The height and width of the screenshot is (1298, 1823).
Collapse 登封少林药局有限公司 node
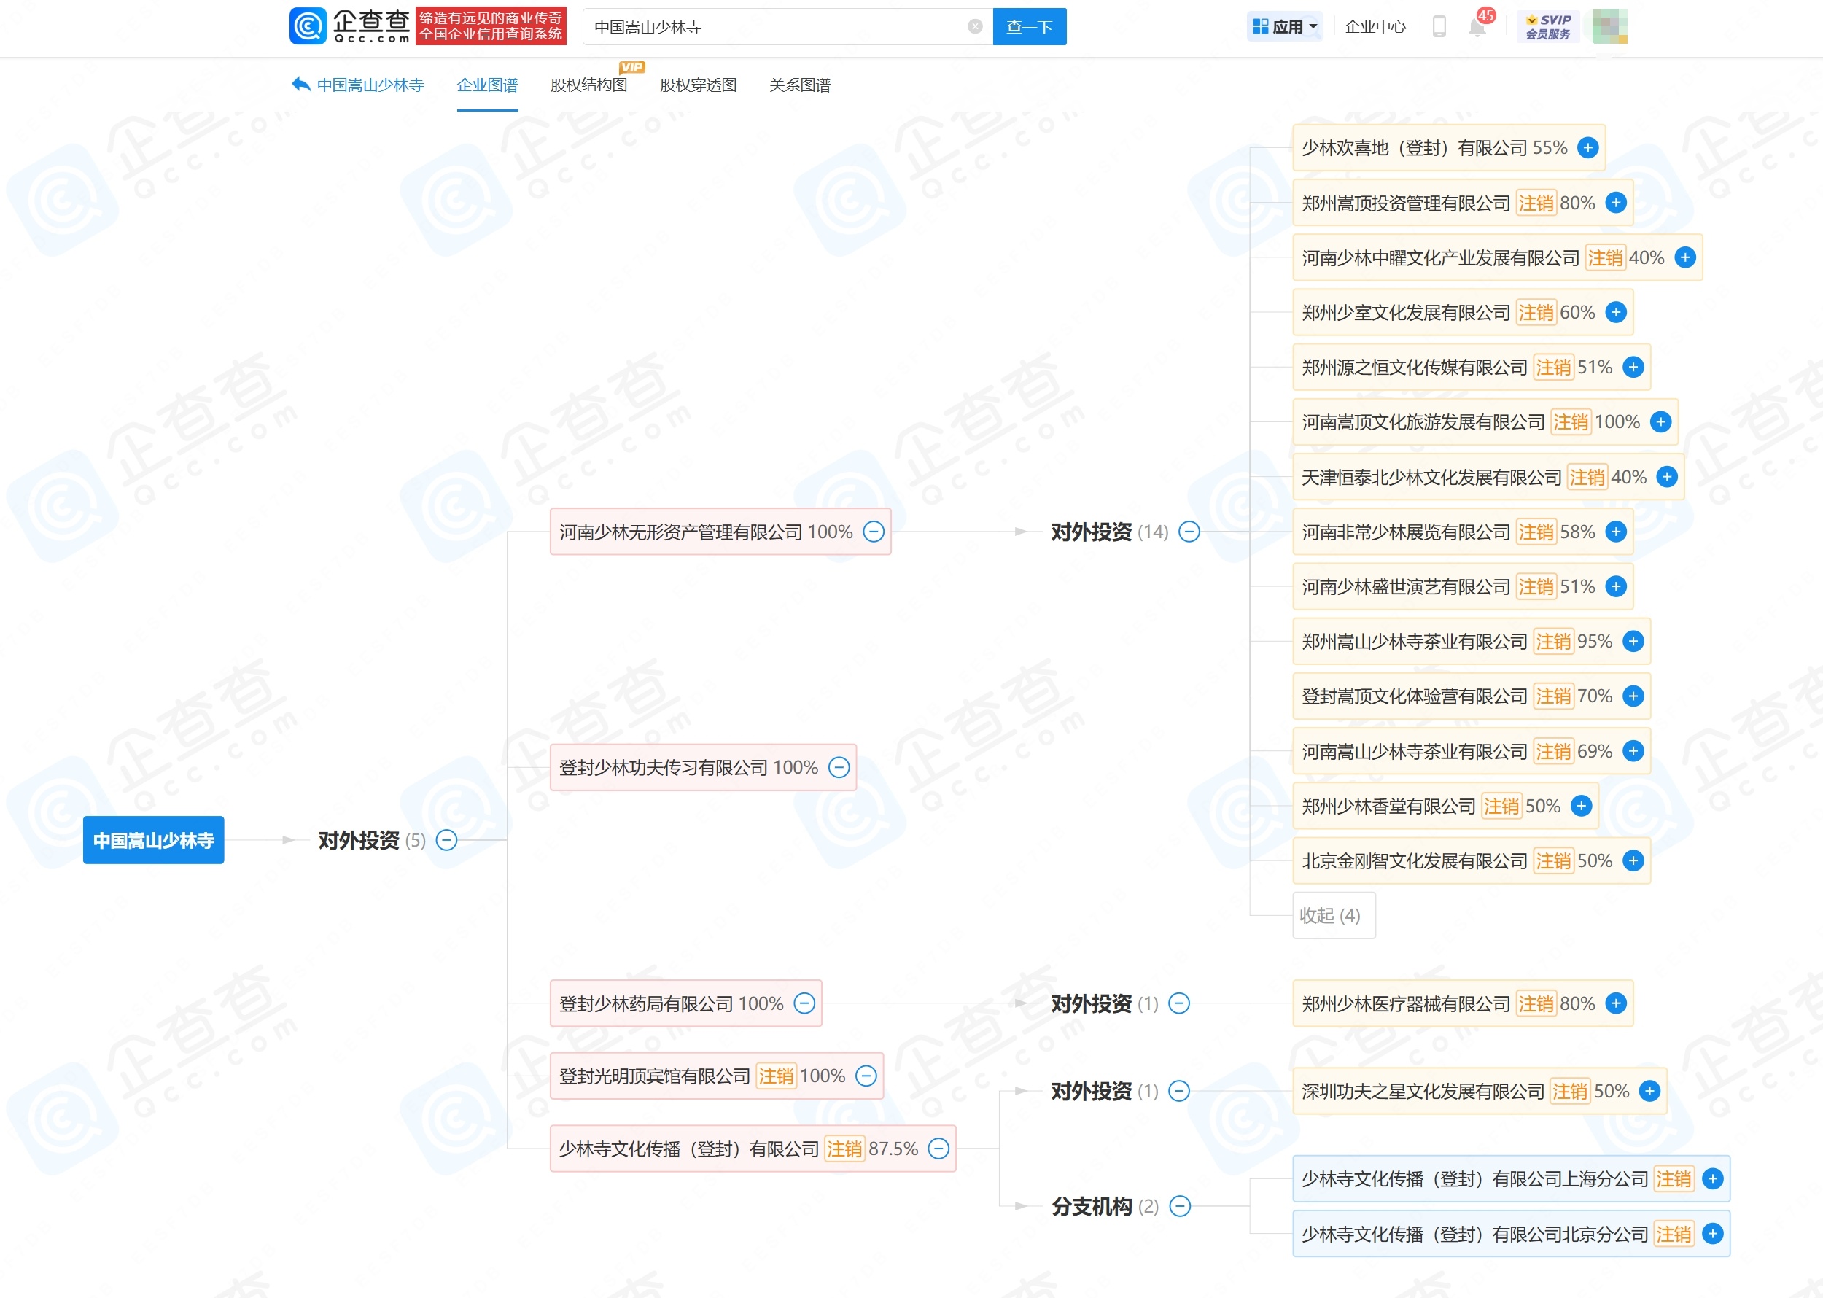[x=804, y=1003]
